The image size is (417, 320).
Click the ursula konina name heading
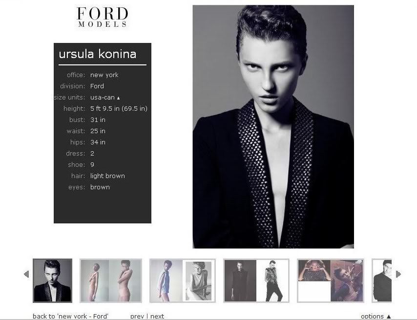pos(98,54)
